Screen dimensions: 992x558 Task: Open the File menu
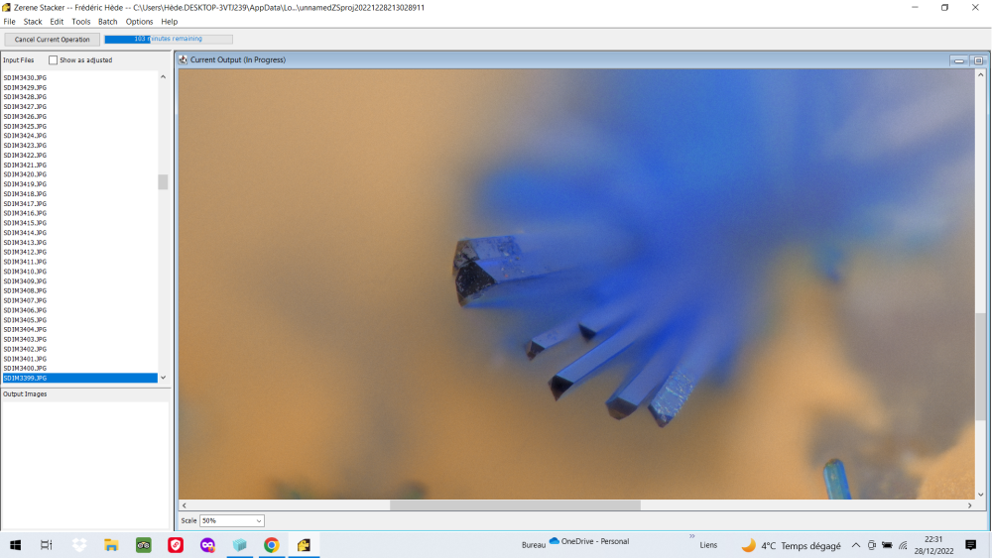tap(10, 22)
